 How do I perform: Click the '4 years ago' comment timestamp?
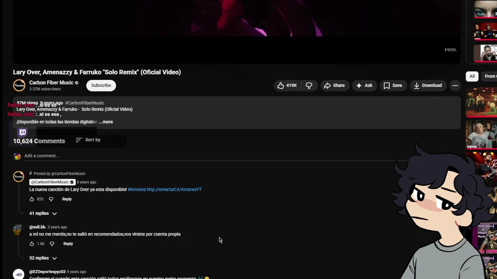(76, 272)
